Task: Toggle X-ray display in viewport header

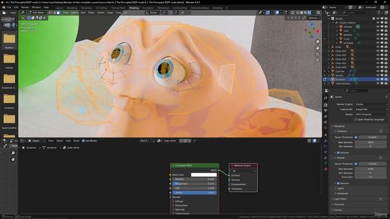Action: 292,12
